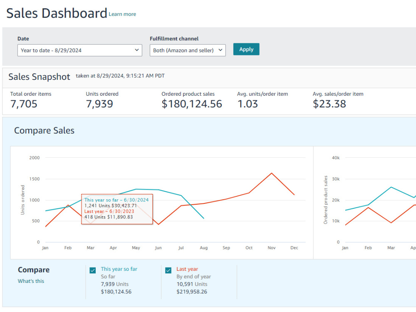Expand the Fulfillment channel dropdown

pos(188,50)
